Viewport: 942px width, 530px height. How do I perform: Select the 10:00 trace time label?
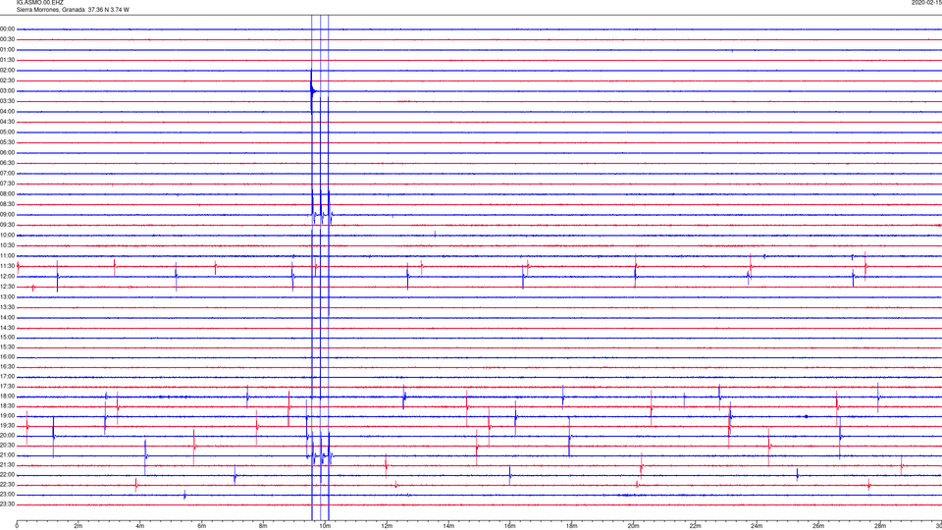tap(7, 235)
